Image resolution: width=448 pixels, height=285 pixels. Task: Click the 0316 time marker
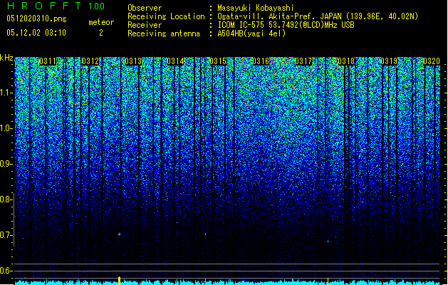click(x=261, y=61)
